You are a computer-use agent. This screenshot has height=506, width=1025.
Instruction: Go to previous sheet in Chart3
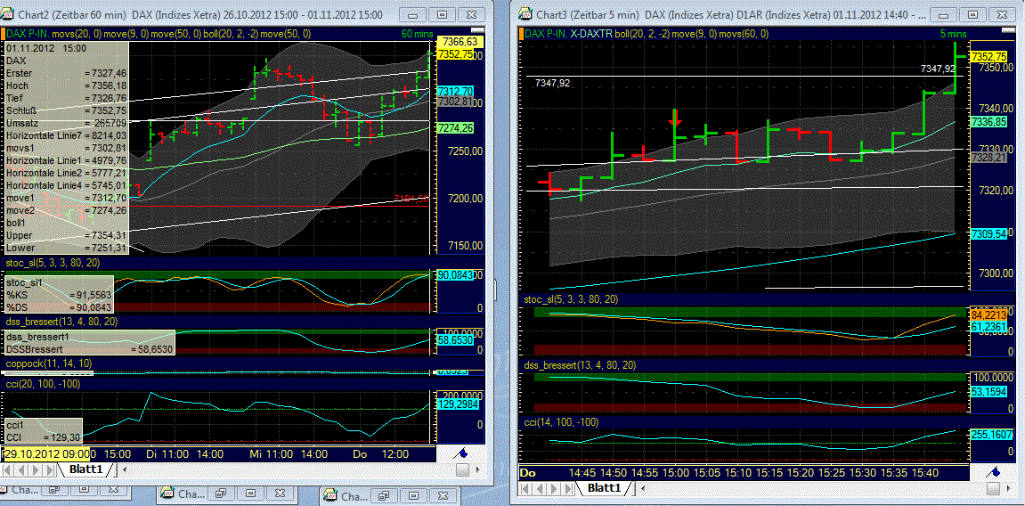tap(540, 487)
